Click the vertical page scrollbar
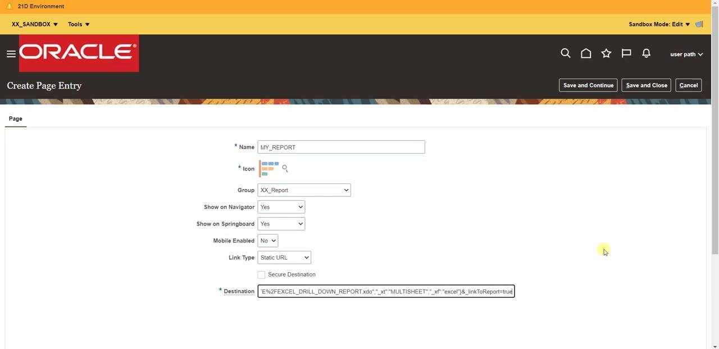This screenshot has width=719, height=349. point(715,129)
